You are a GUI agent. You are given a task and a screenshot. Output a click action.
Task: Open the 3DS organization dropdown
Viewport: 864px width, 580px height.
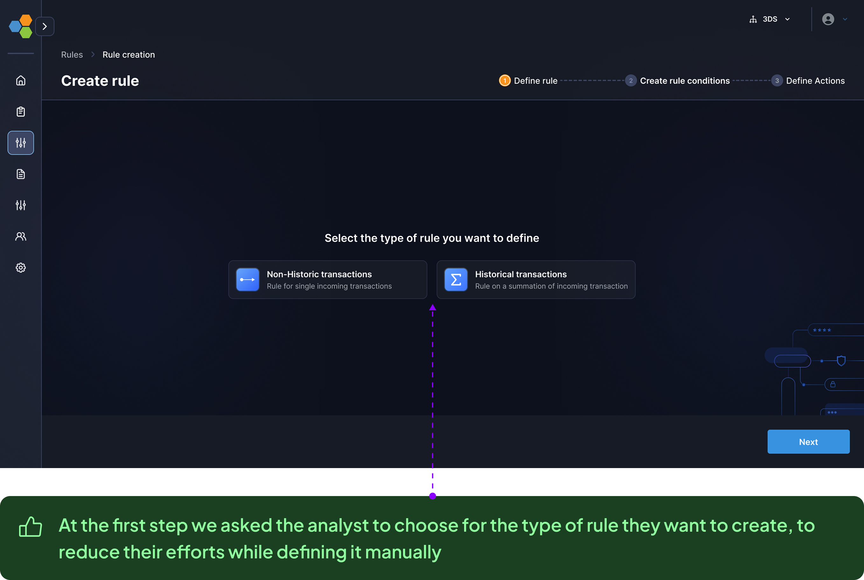coord(770,19)
